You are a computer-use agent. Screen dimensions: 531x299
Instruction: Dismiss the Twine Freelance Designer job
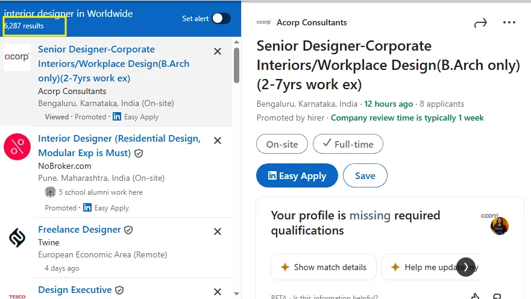[x=218, y=231]
